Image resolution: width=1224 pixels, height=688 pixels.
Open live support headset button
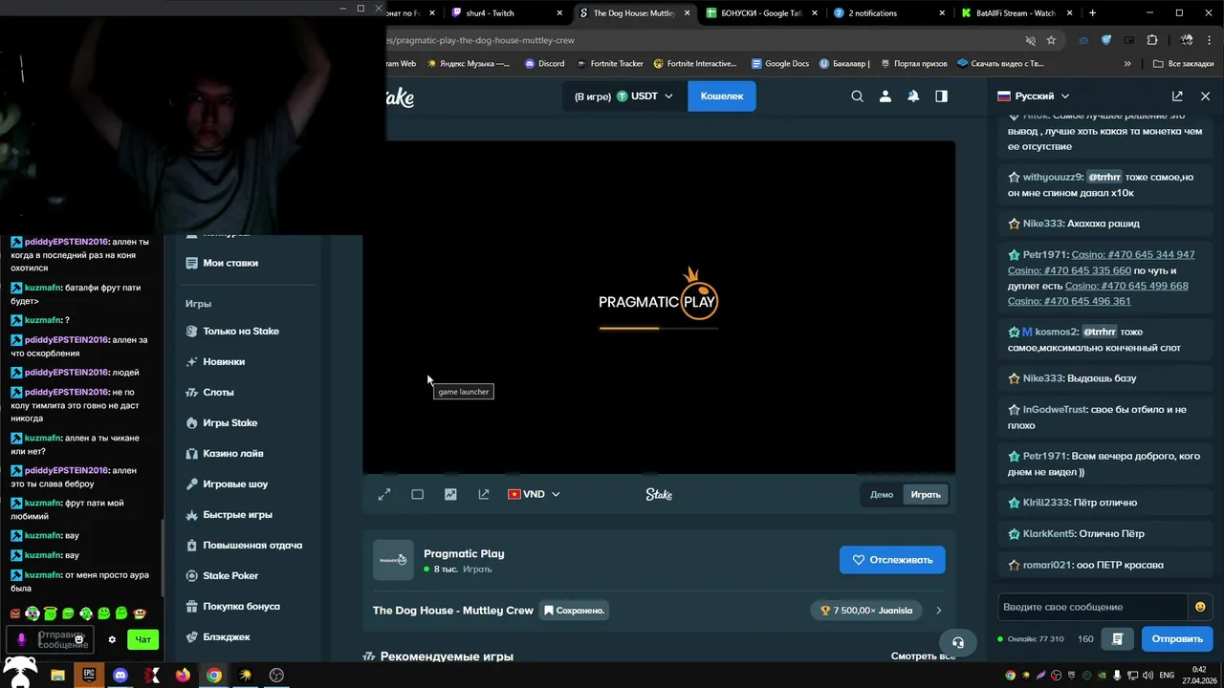tap(958, 642)
